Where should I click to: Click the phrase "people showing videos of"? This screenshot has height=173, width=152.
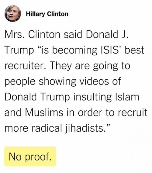[63, 81]
